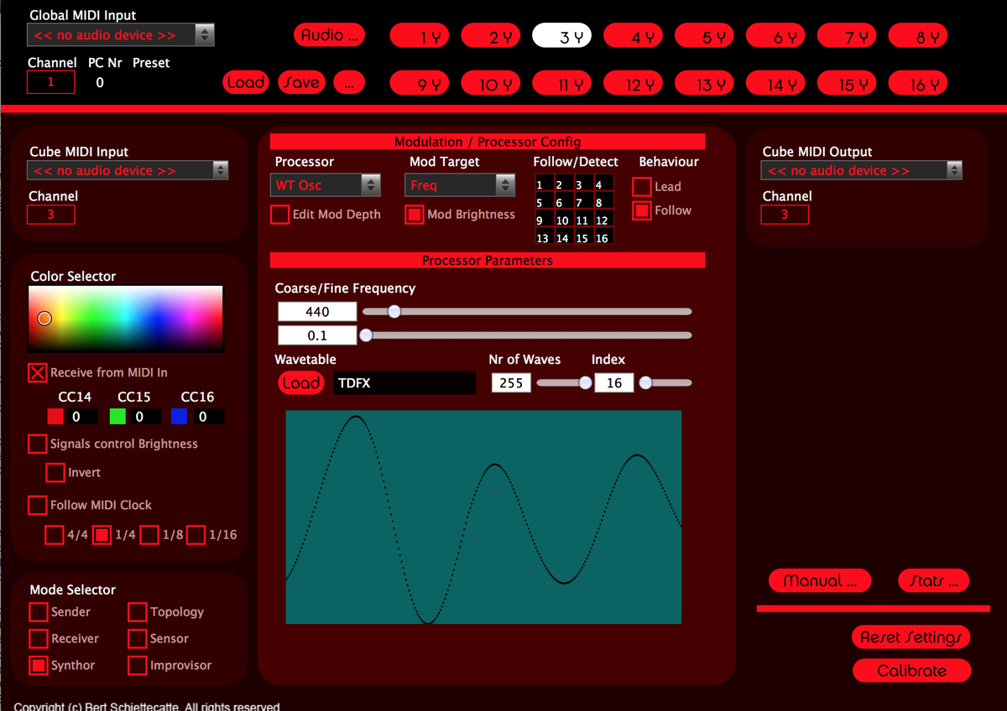Click the fine frequency slider handle
1007x711 pixels.
366,335
